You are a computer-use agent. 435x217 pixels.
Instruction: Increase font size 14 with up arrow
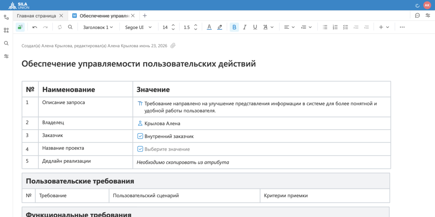click(x=173, y=25)
